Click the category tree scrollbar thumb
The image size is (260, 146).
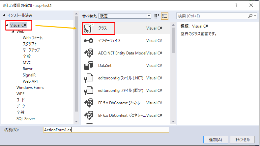[76, 64]
